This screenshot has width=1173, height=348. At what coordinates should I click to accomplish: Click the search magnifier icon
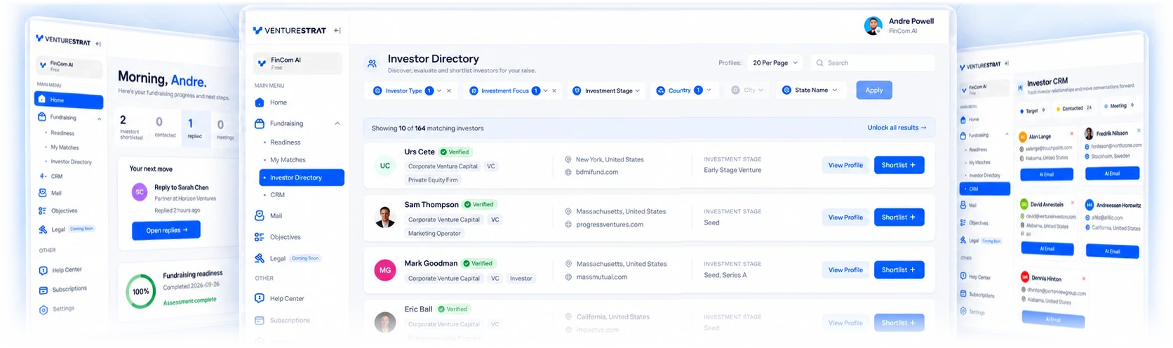point(819,63)
